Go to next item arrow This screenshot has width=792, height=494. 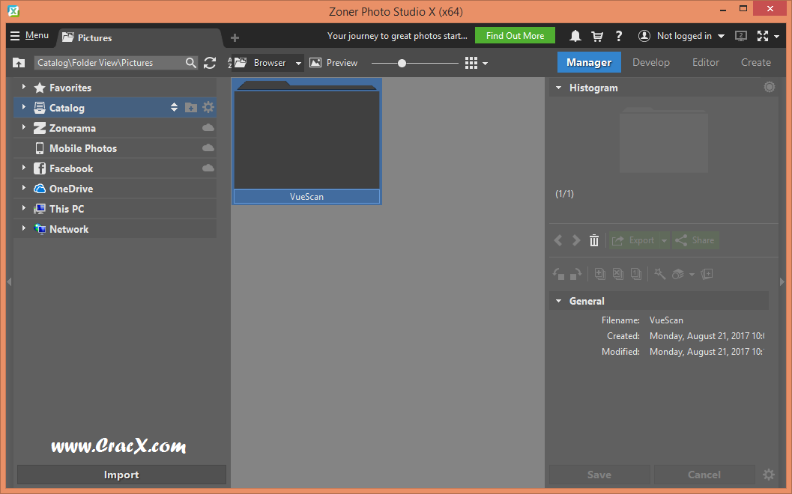[575, 240]
